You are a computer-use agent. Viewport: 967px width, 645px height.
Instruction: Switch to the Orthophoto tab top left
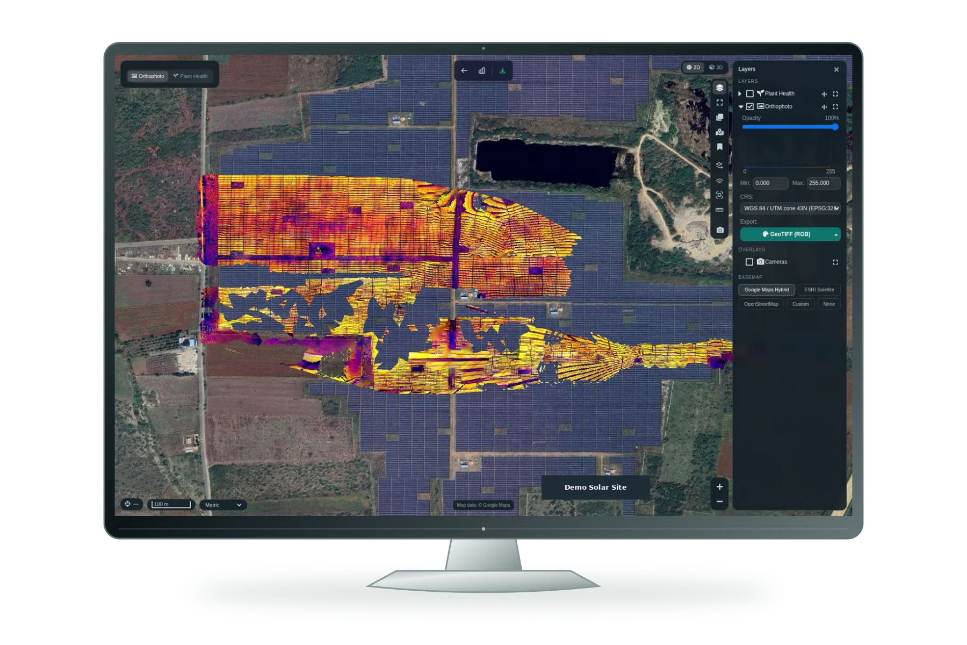[x=148, y=76]
